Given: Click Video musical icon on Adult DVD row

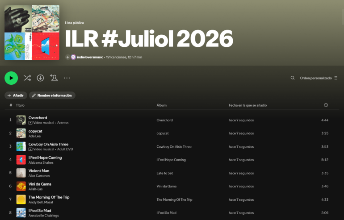Looking at the screenshot, I should tap(30, 149).
